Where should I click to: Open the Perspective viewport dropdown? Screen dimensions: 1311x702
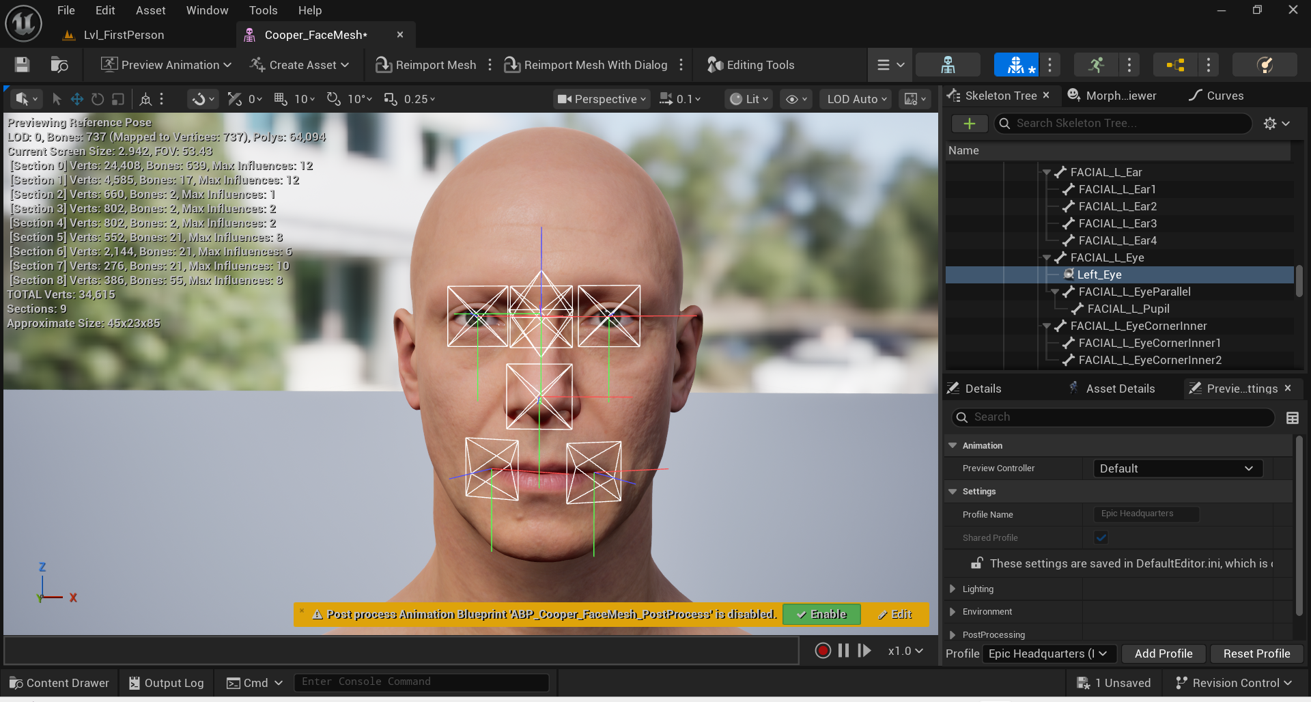pyautogui.click(x=601, y=99)
